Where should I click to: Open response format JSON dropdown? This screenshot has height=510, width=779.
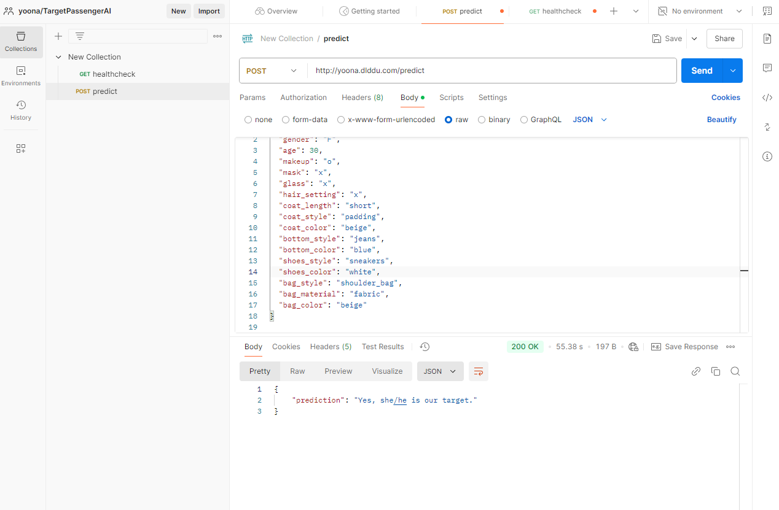[440, 371]
